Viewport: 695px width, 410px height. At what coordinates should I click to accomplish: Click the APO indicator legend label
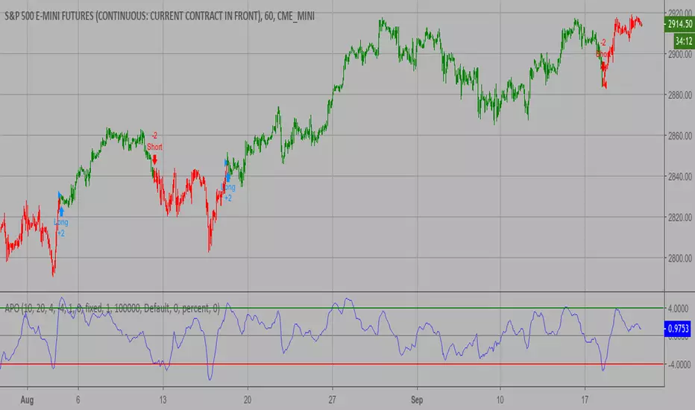(x=112, y=309)
